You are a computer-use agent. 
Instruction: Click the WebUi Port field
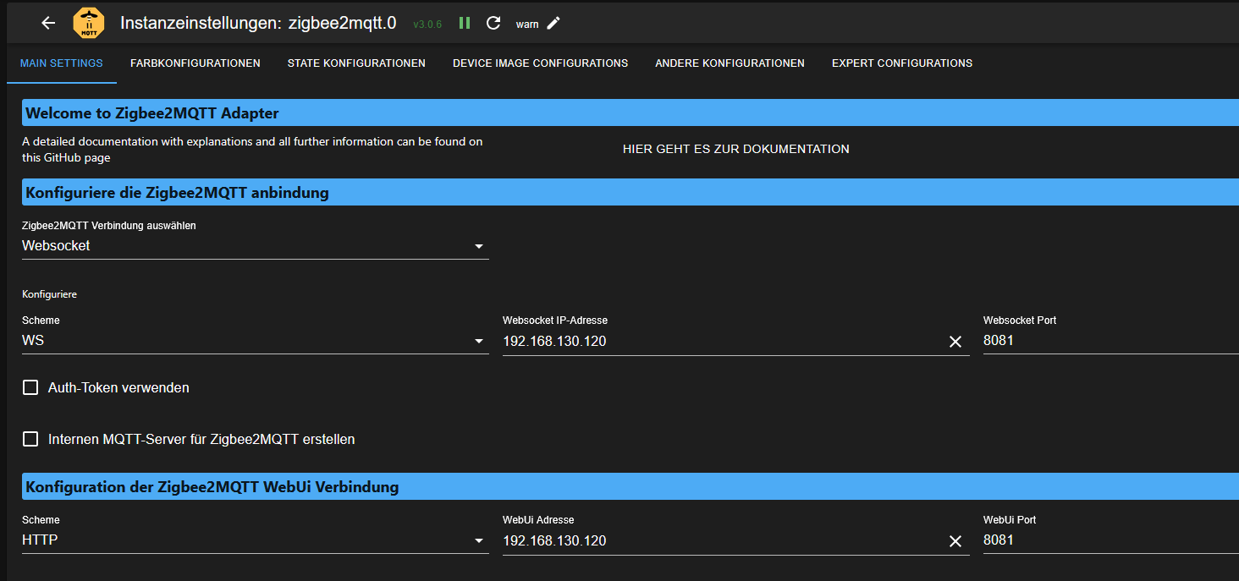1110,540
